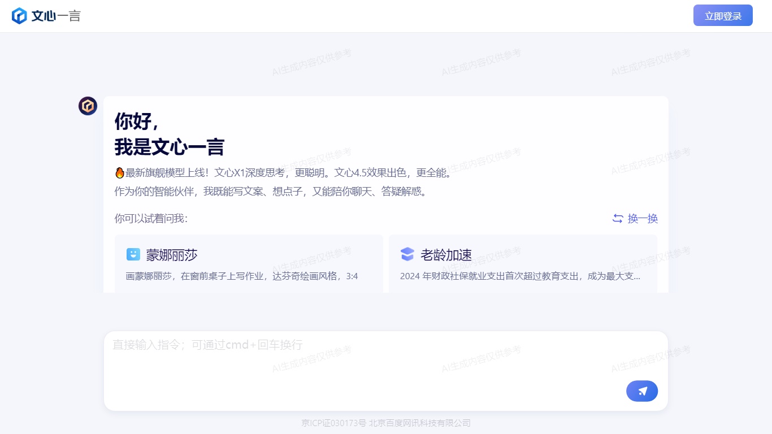Click the 文心一言 brand name text
772x434 pixels.
[x=56, y=16]
